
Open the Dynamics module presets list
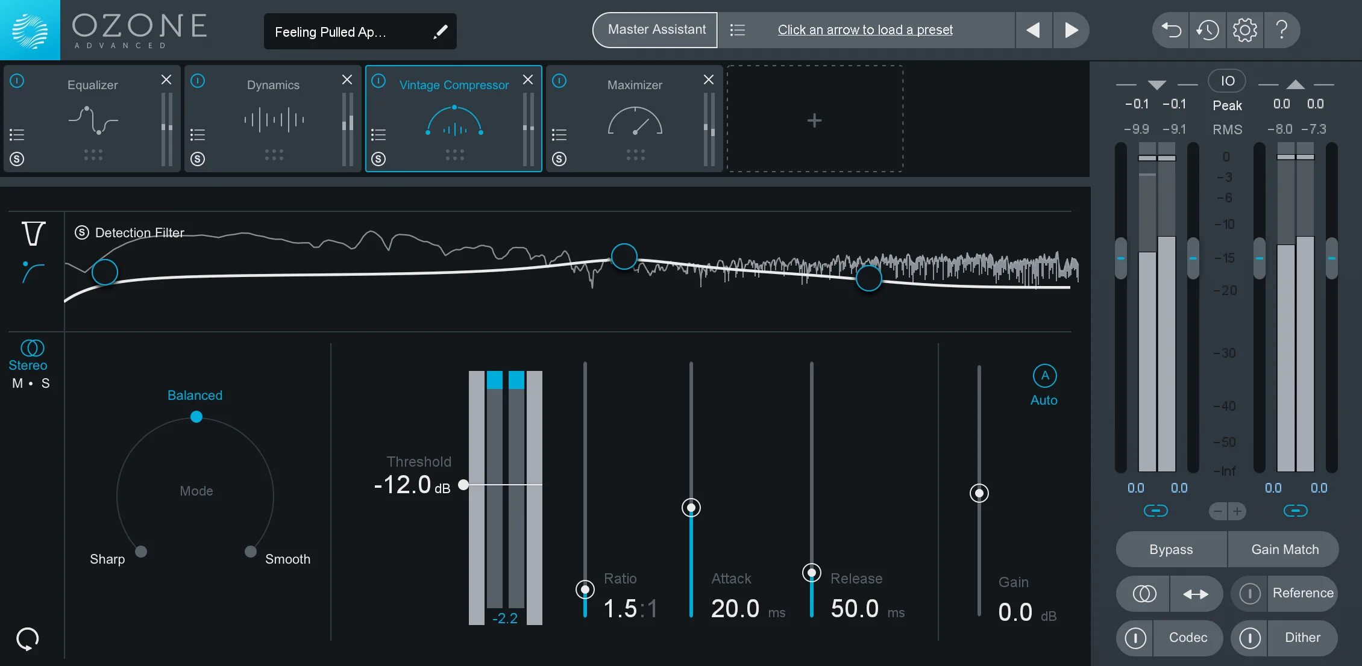pos(198,134)
